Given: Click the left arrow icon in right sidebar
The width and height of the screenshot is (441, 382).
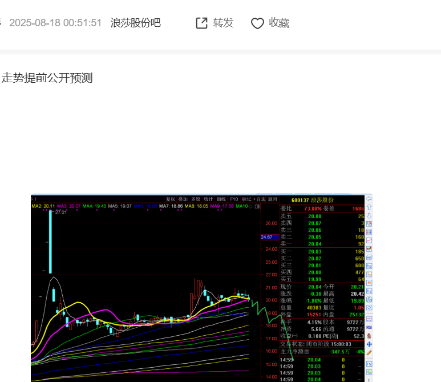Looking at the screenshot, I should click(369, 199).
